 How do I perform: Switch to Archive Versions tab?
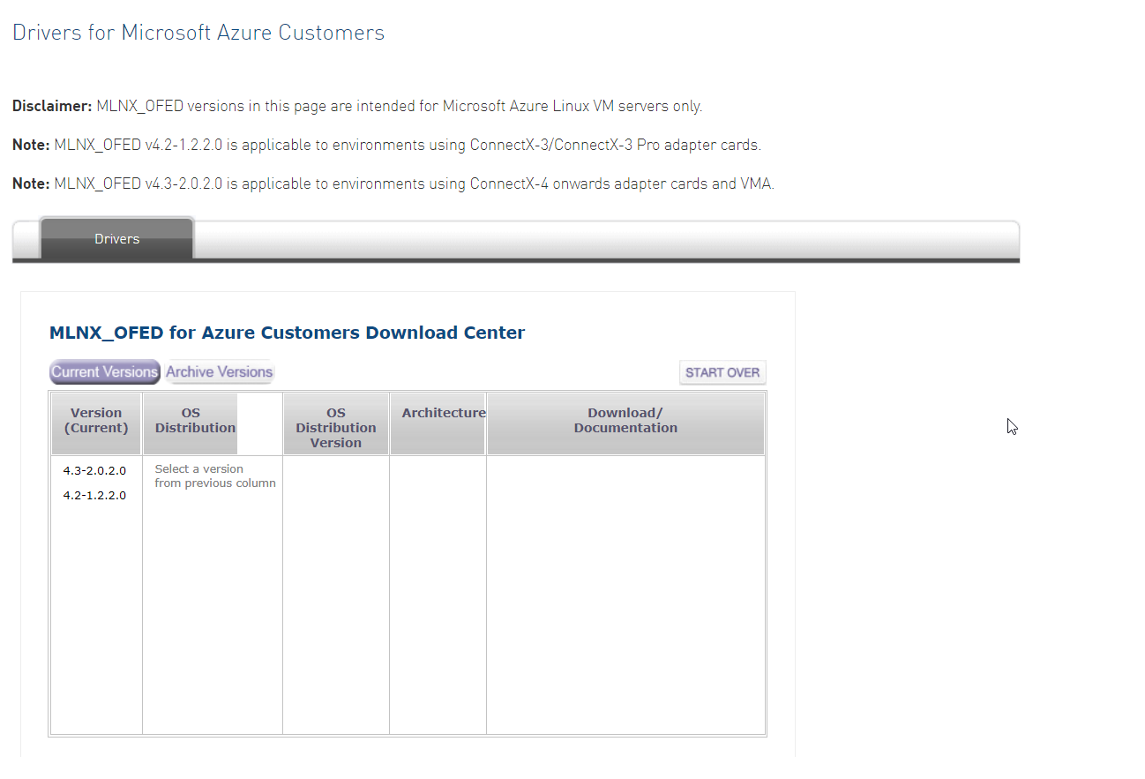220,371
